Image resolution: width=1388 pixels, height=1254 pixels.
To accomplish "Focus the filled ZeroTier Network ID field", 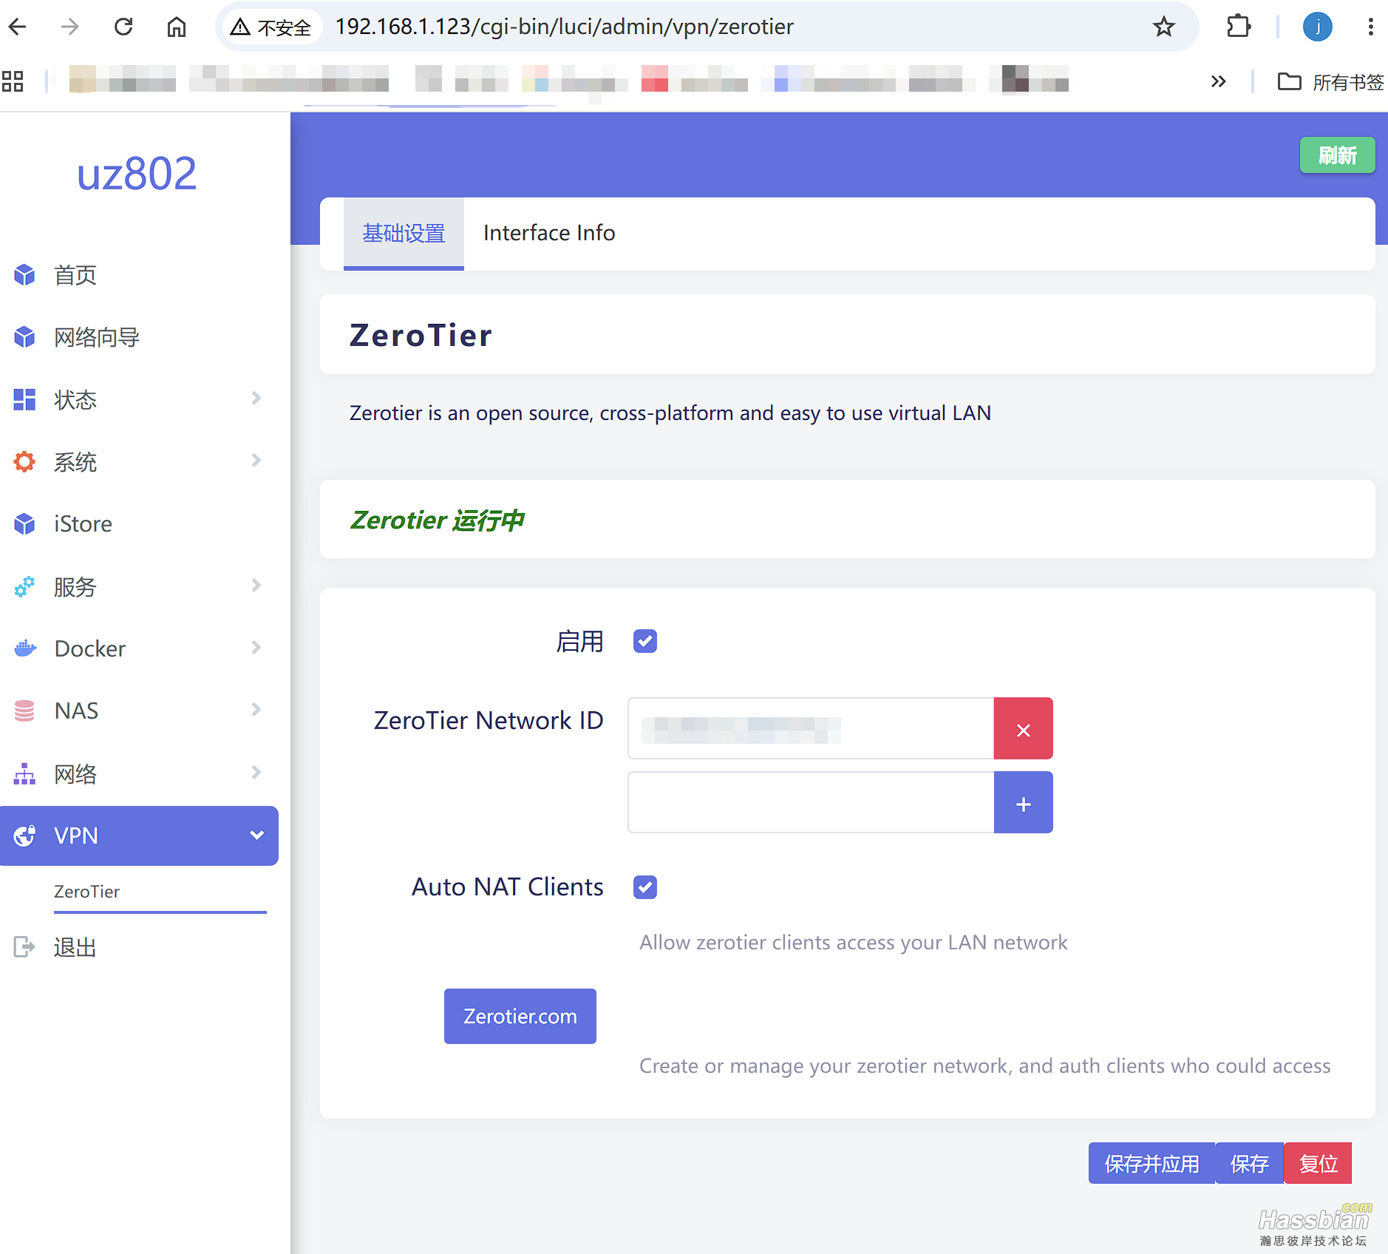I will click(x=811, y=728).
